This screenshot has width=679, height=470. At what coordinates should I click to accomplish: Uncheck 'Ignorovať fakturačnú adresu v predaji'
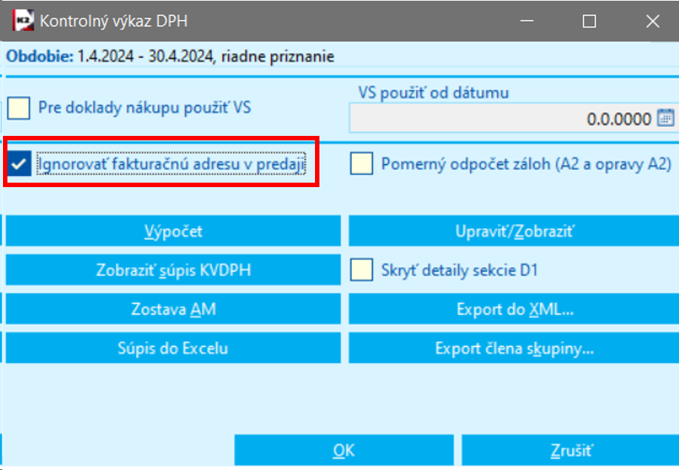pos(18,164)
